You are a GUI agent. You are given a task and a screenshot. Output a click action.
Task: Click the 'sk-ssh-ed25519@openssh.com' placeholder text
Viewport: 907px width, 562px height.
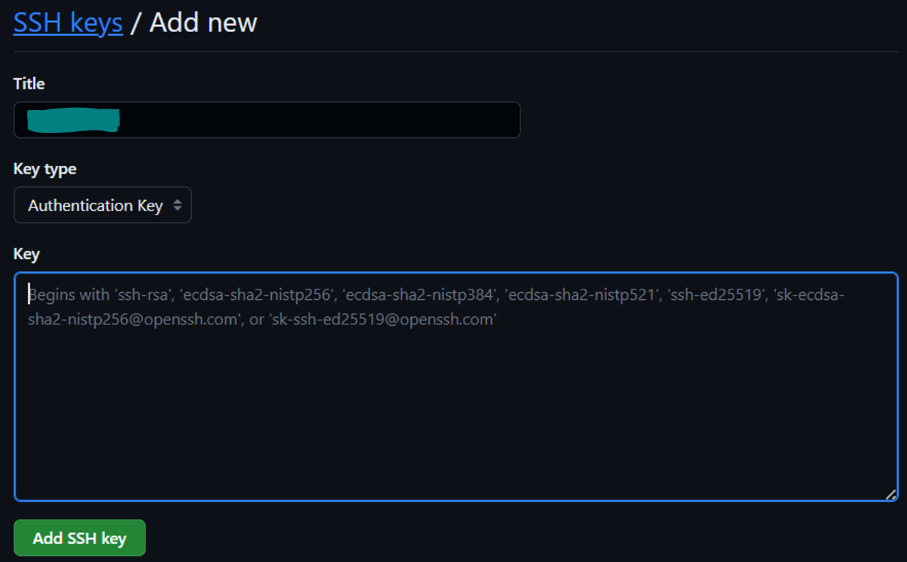382,320
